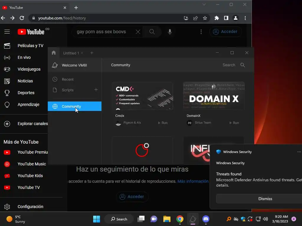This screenshot has width=302, height=226.
Task: Click Chrome install app icon
Action: pos(186,18)
